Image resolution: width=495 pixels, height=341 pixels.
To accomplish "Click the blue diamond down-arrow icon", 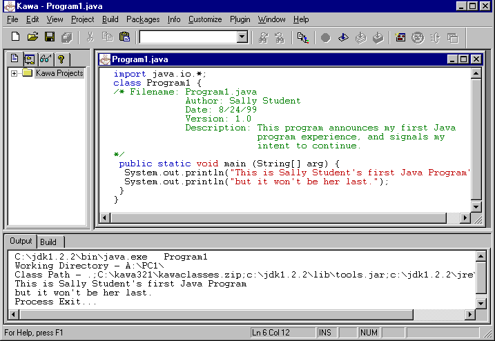I will click(343, 38).
